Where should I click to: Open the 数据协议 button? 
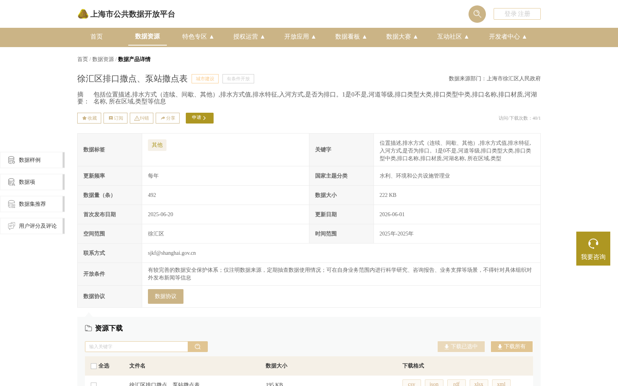tap(166, 296)
